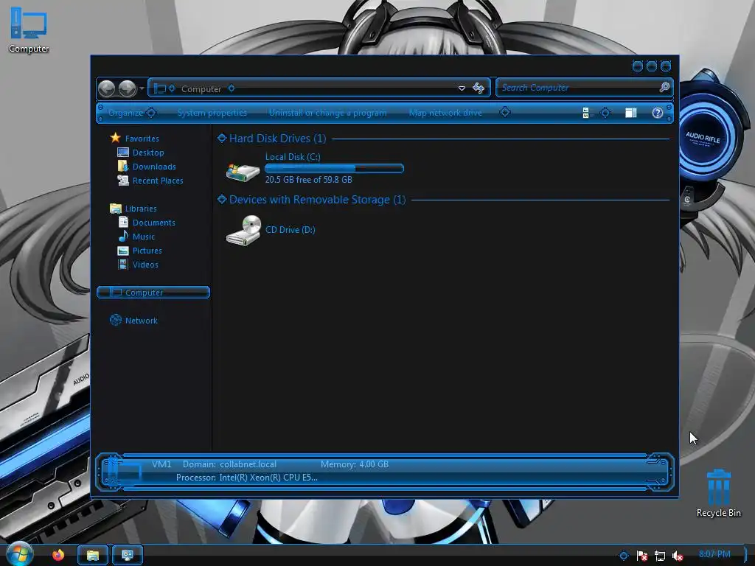The height and width of the screenshot is (566, 755).
Task: Click the muted volume tray icon
Action: point(678,556)
